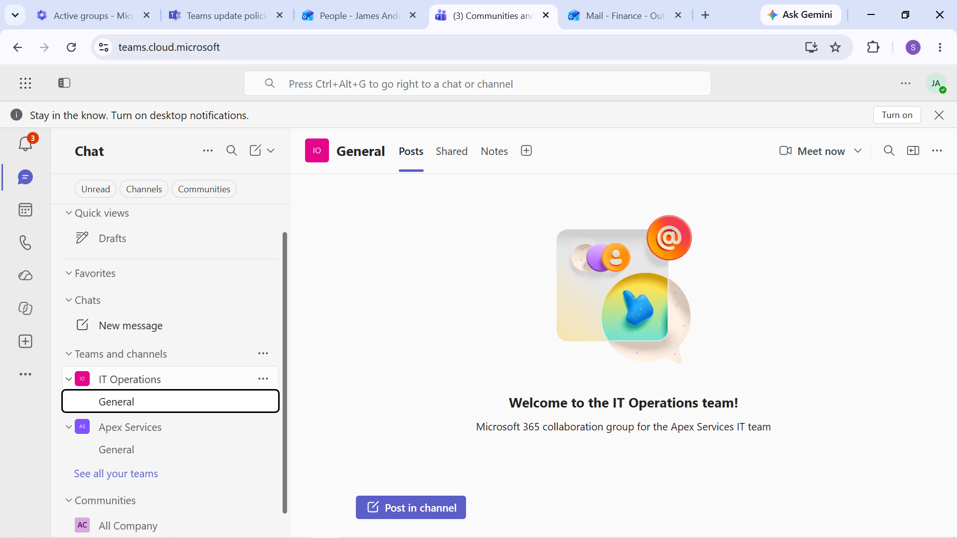
Task: Open Settings and more ellipsis near profile
Action: coord(906,83)
